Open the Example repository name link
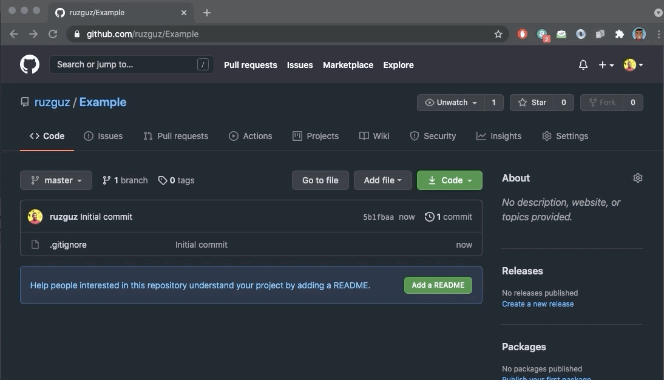 tap(103, 102)
